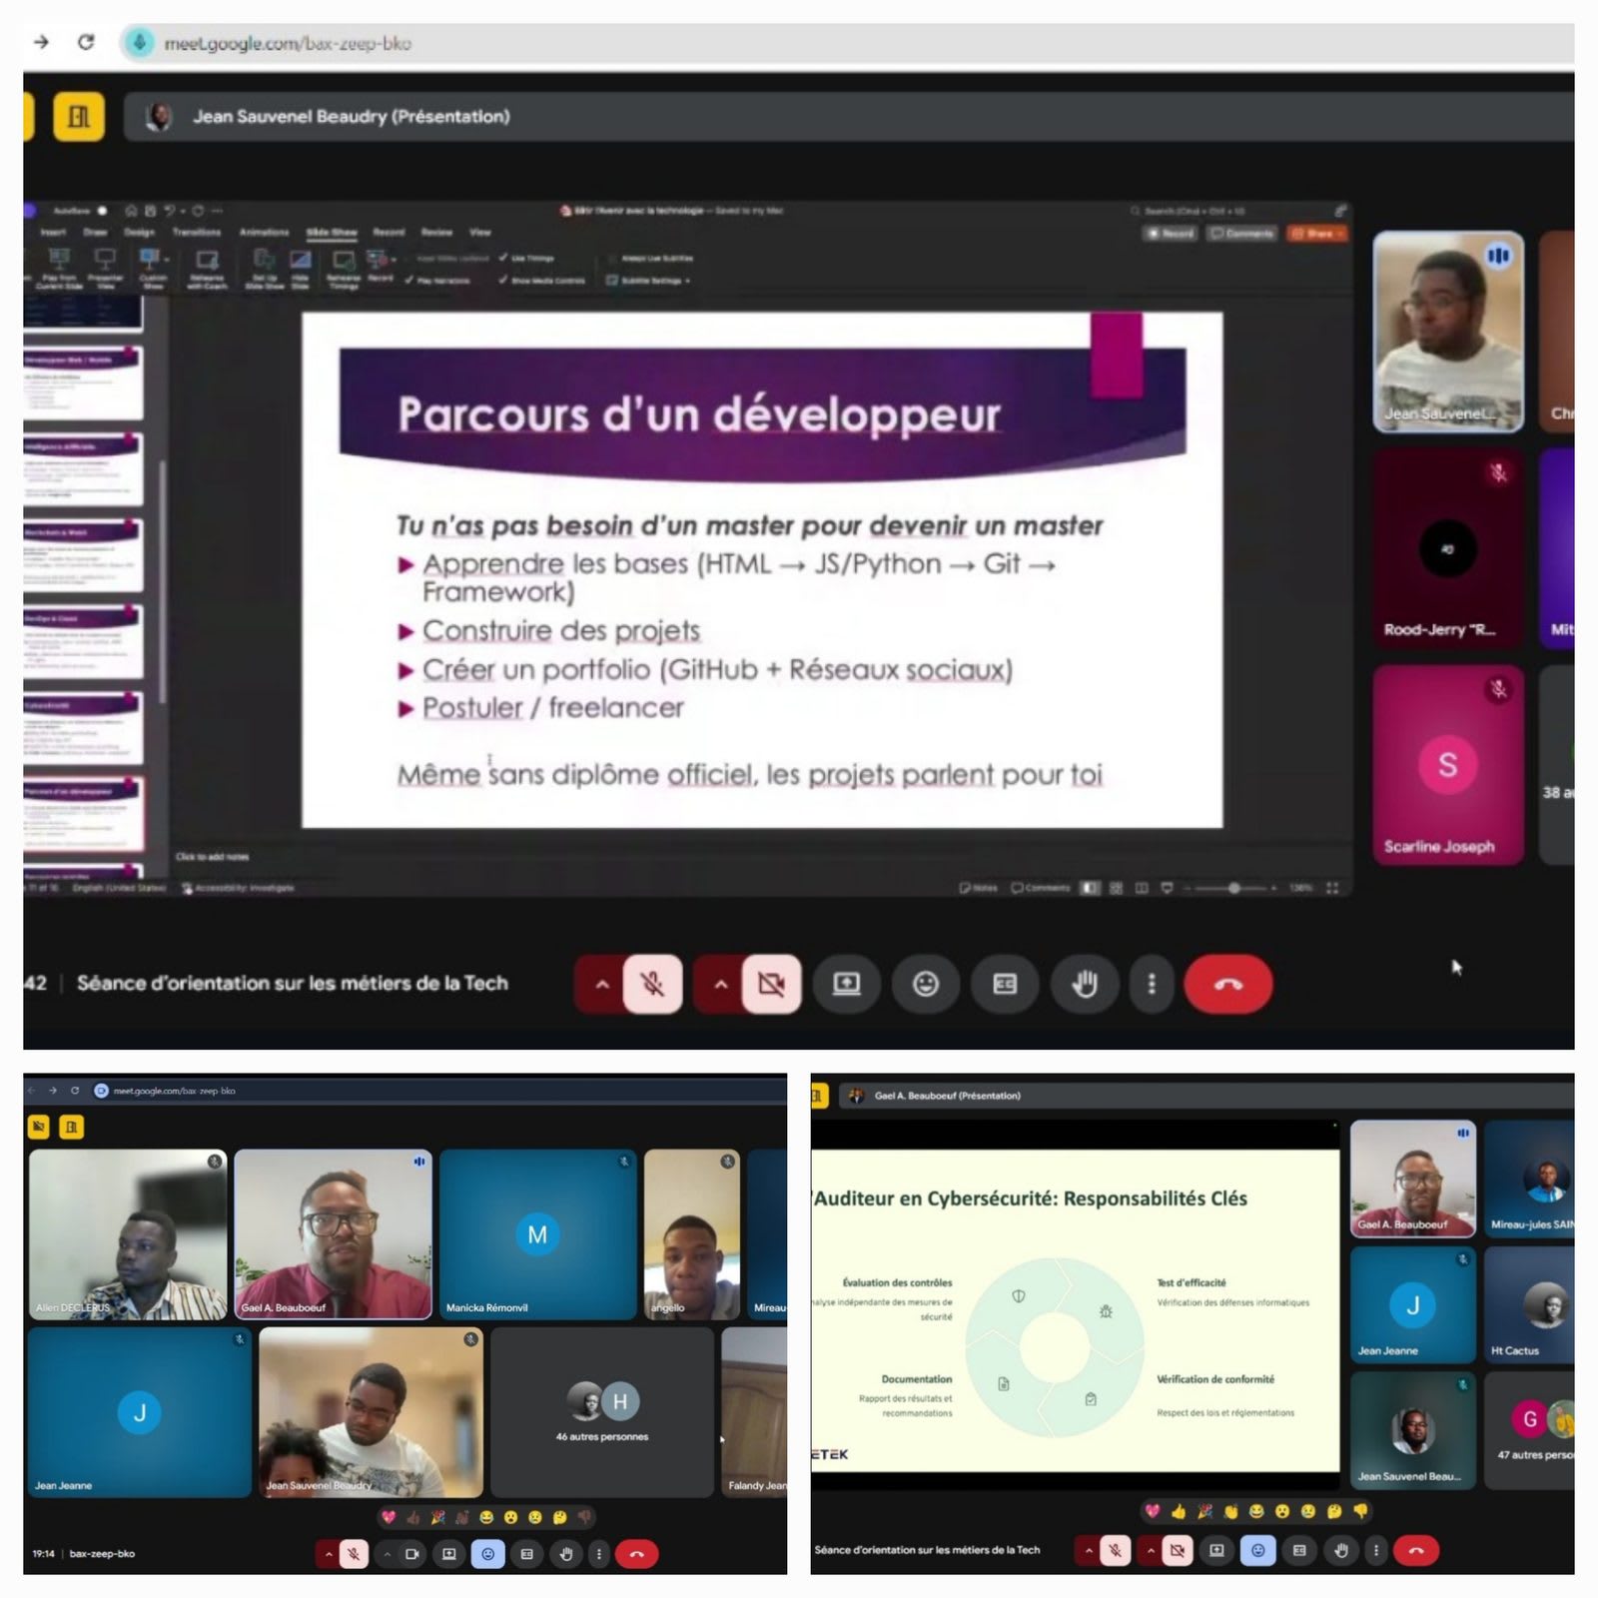Close reactions via smiley in bottom-left Meet window
Image resolution: width=1598 pixels, height=1598 pixels.
pos(487,1554)
